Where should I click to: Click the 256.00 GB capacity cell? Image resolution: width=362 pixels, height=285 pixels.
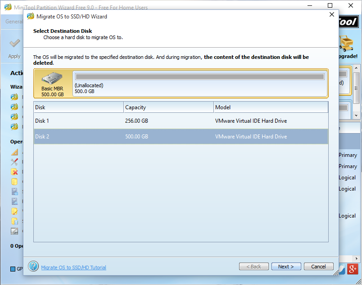point(136,121)
